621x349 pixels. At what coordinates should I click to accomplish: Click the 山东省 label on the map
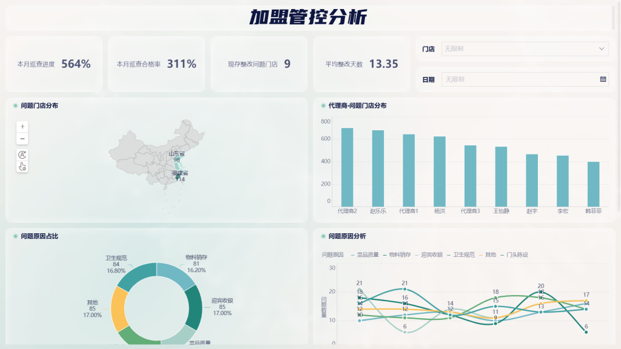(x=176, y=154)
